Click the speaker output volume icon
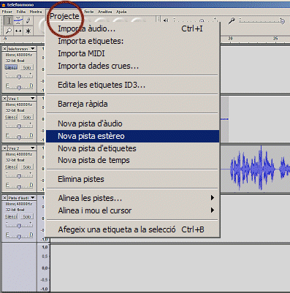Viewport: 290px width, 293px height. tap(166, 20)
